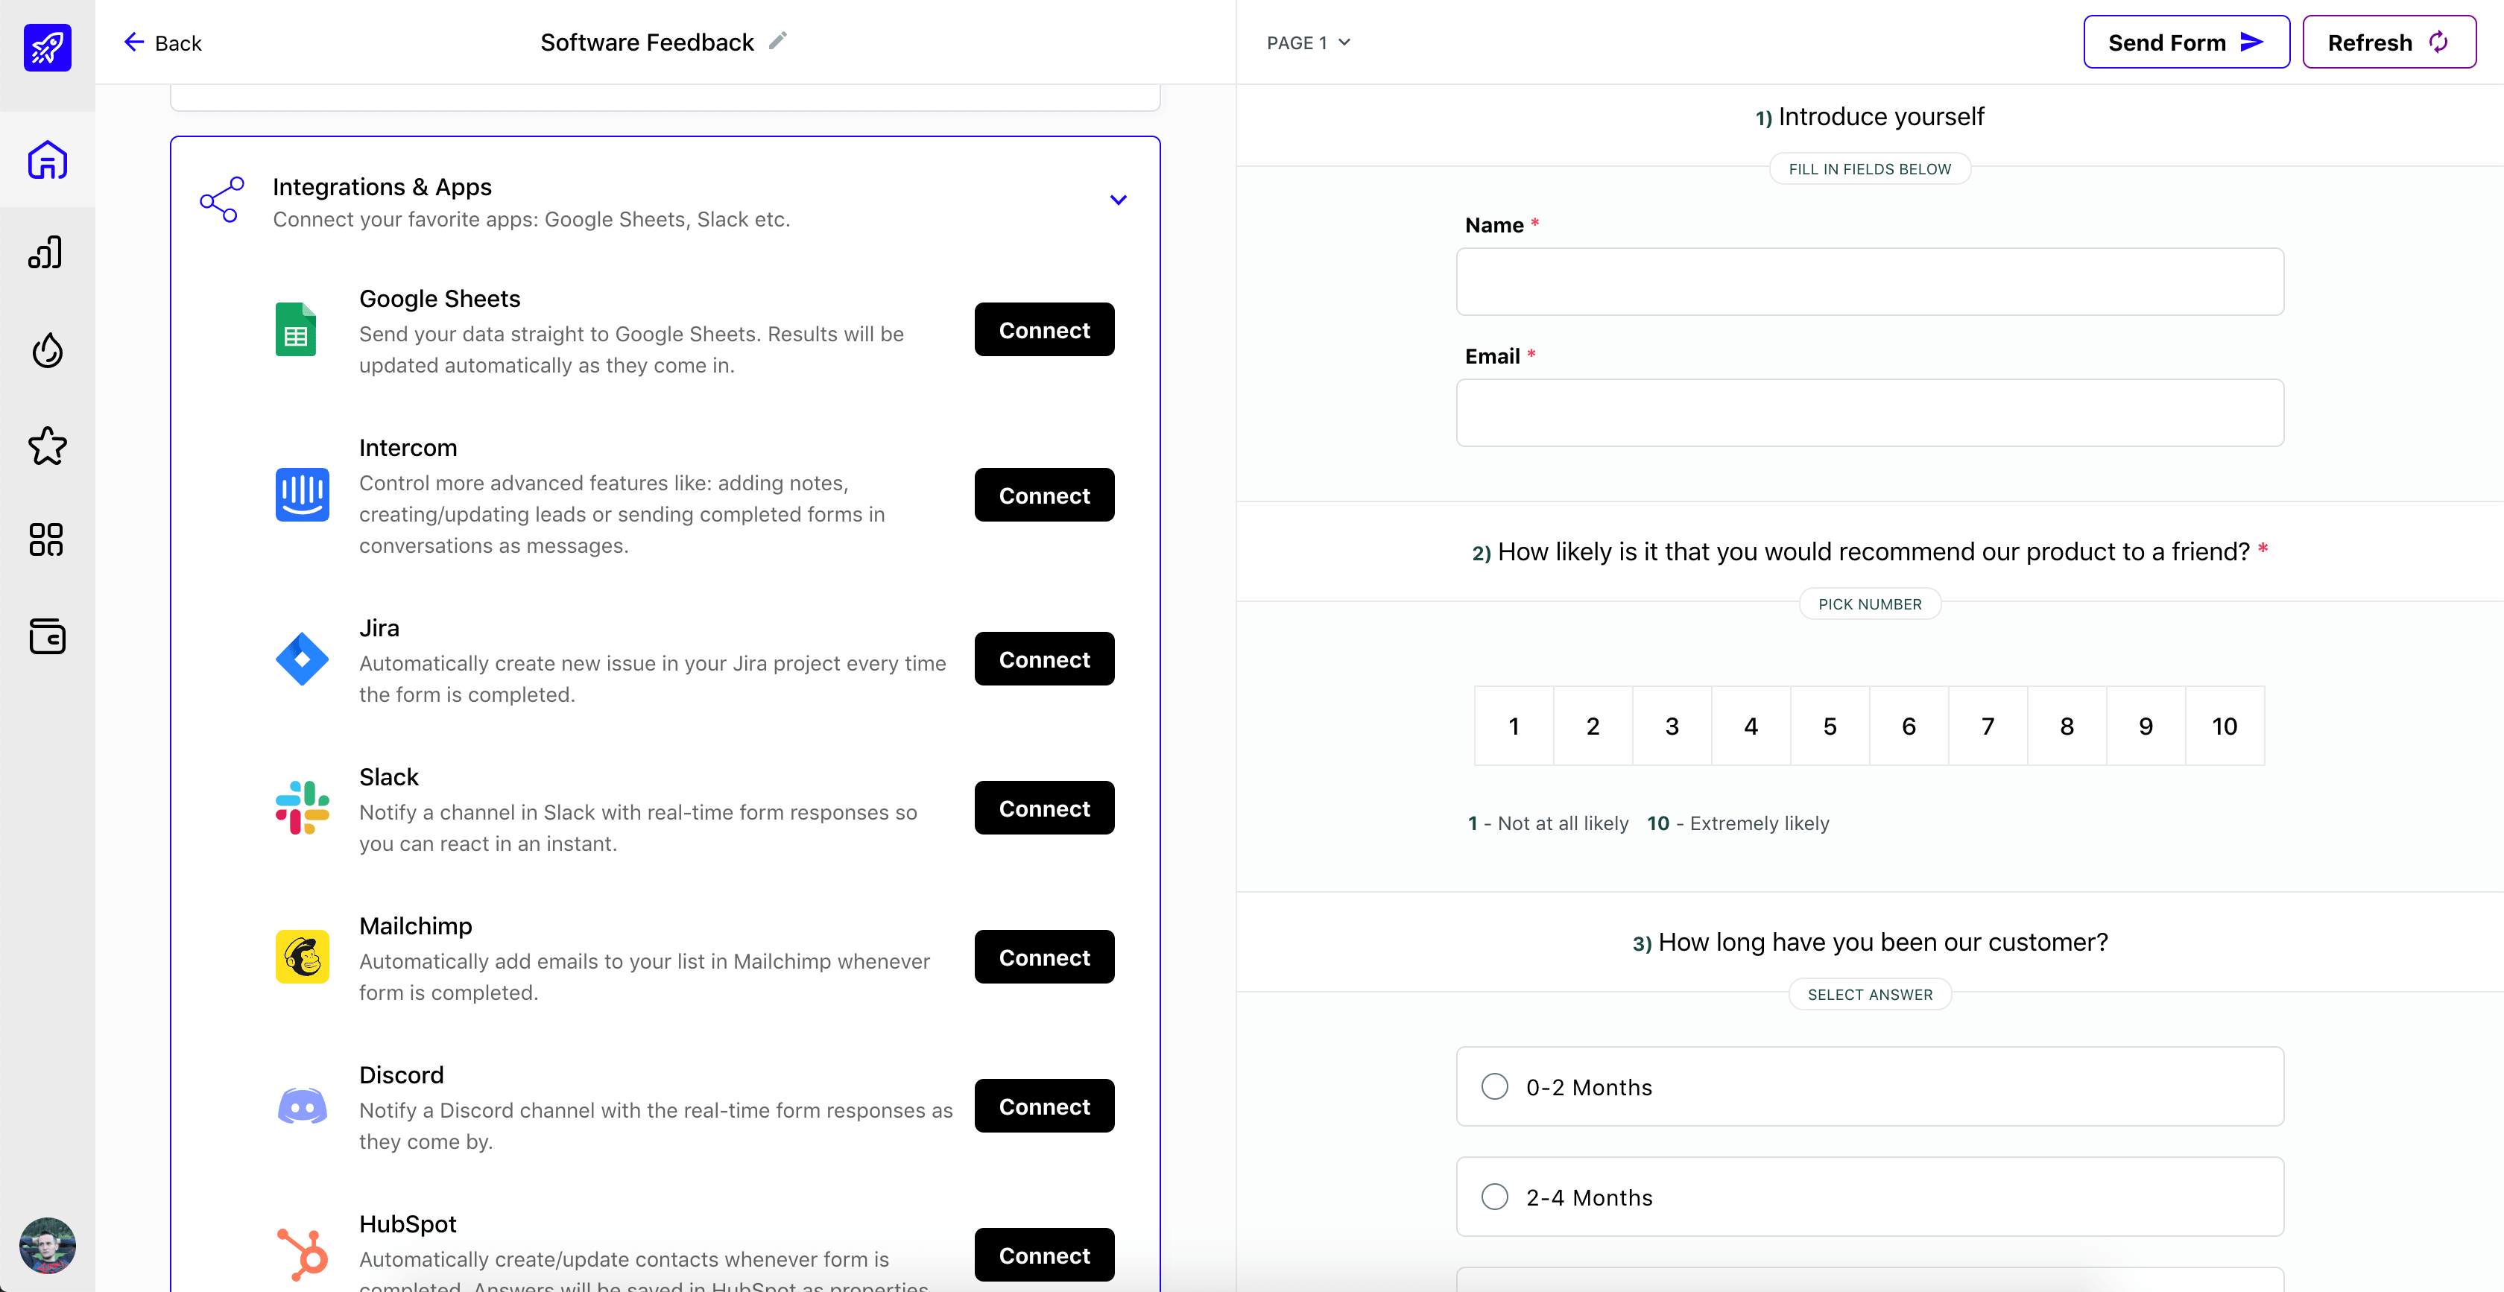Click the Slack integration icon

click(305, 808)
